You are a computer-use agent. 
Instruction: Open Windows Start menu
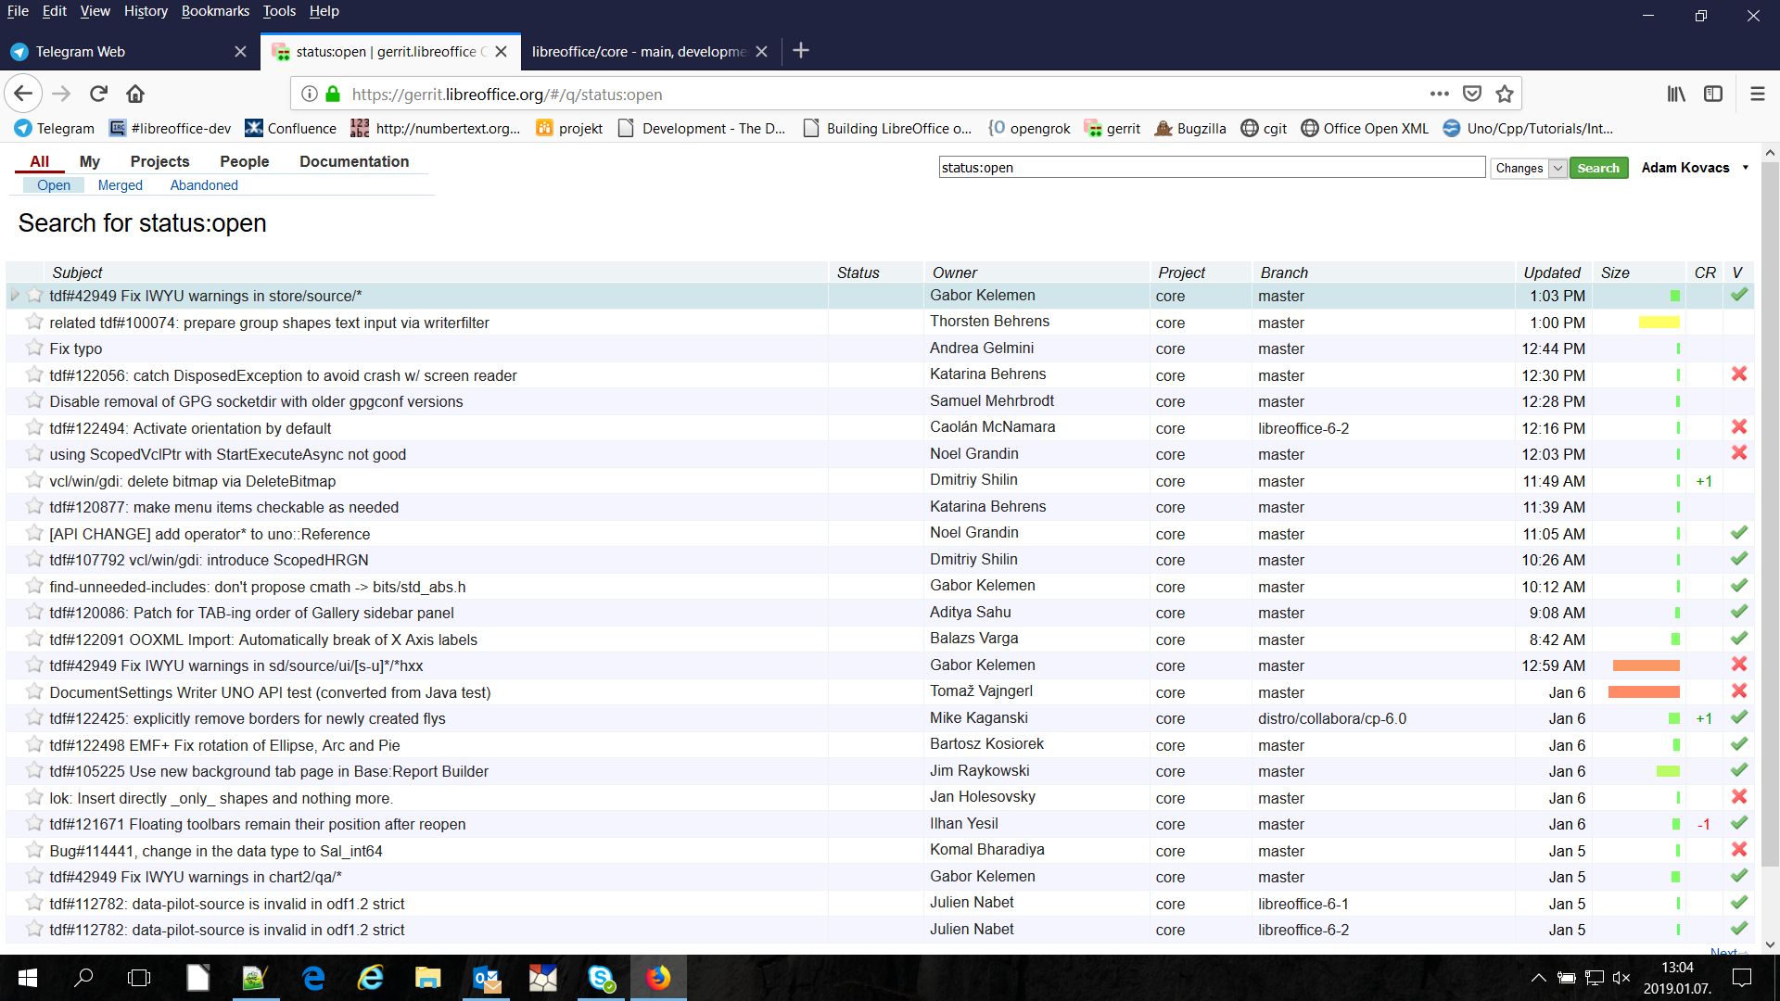point(28,978)
